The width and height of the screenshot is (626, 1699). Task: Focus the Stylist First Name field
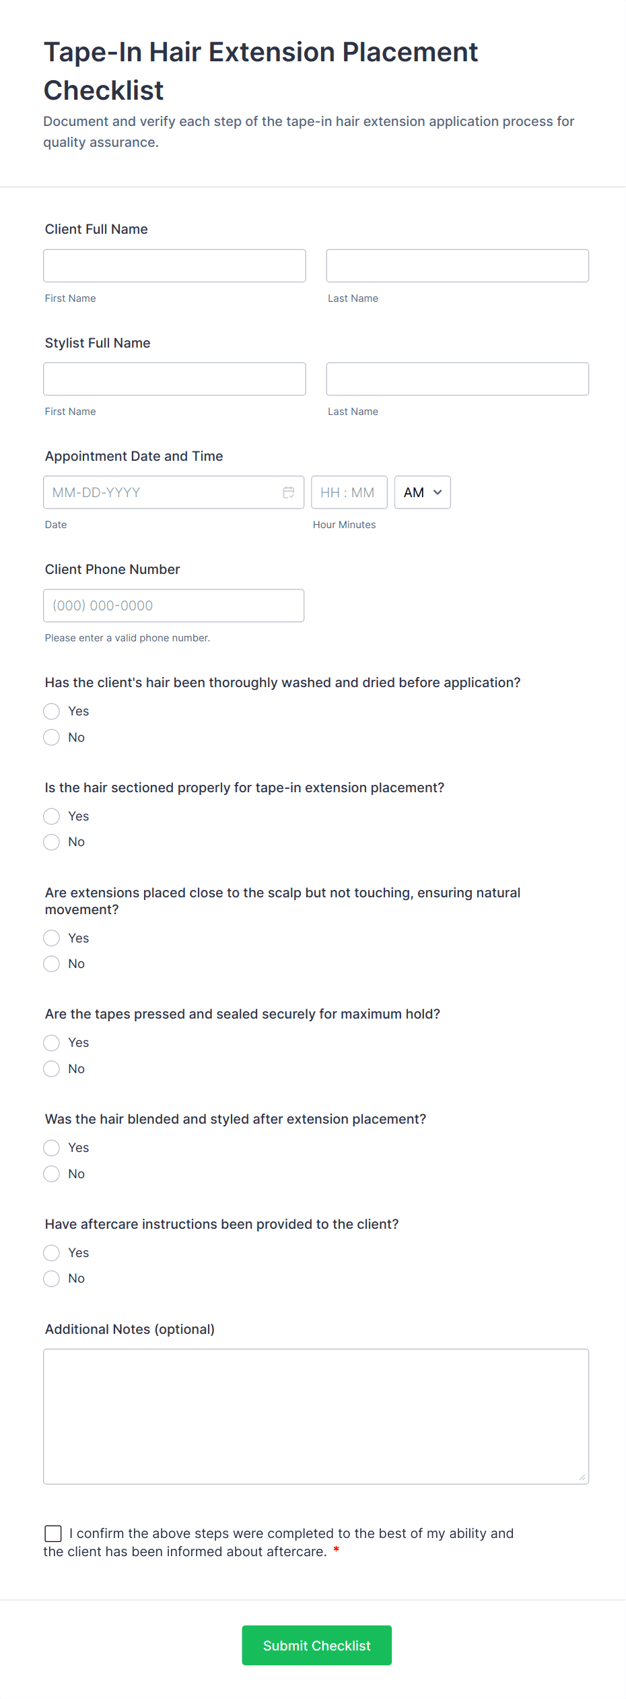pos(174,379)
